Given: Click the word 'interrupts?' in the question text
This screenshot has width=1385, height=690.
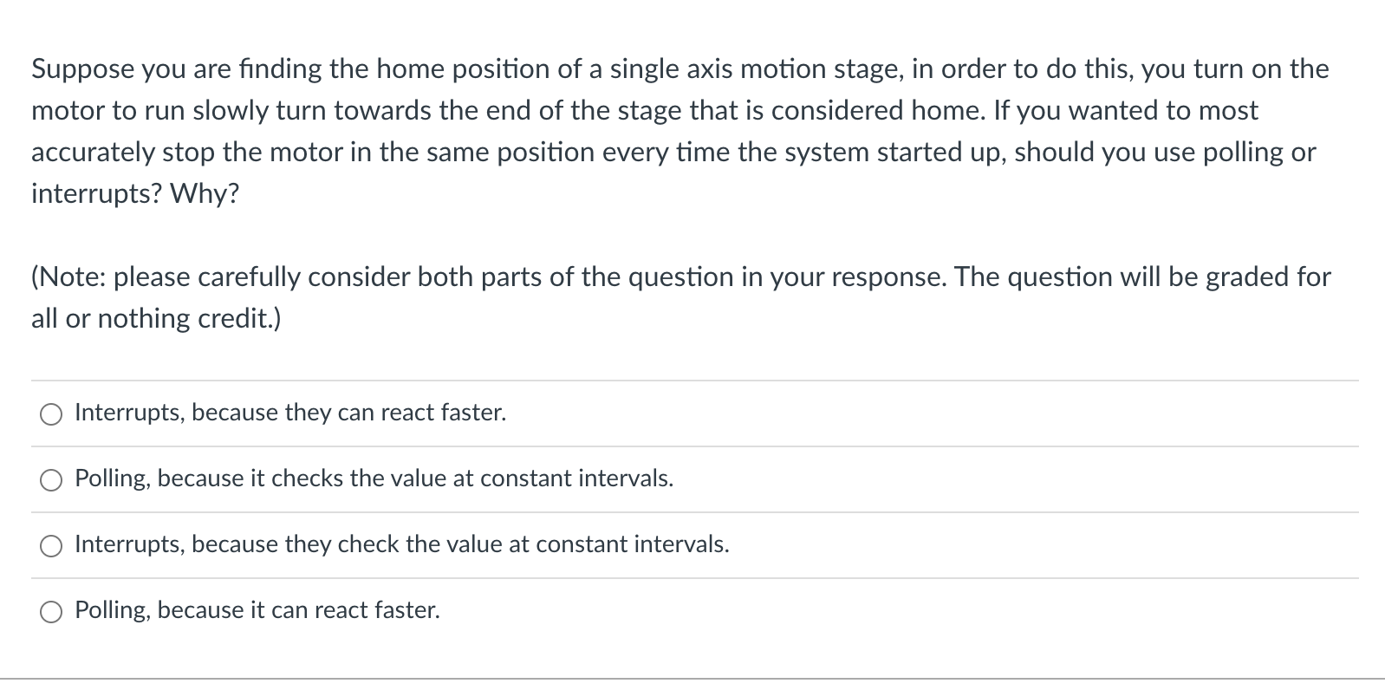Looking at the screenshot, I should coord(97,194).
